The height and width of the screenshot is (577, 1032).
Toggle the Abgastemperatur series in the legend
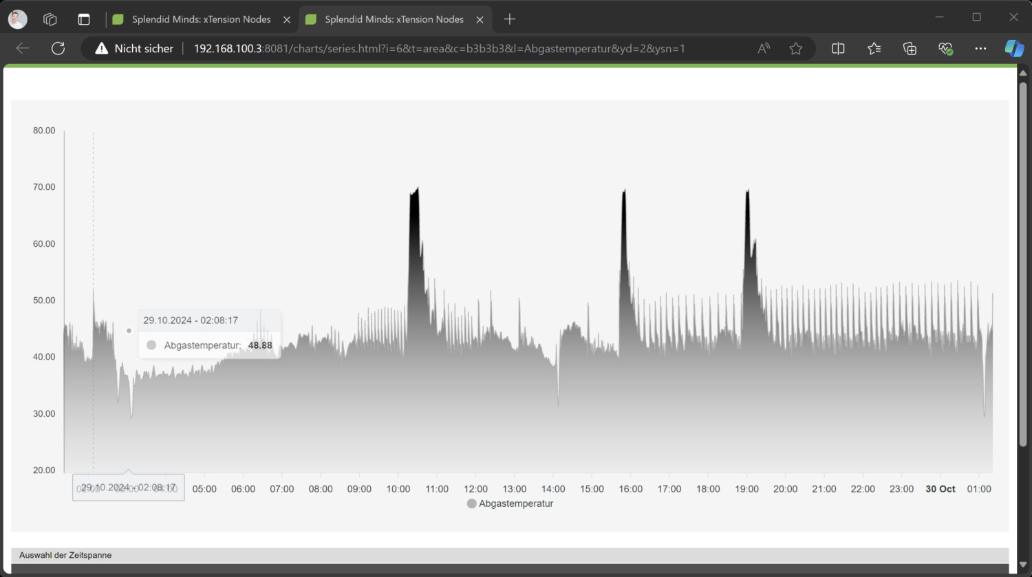pos(510,503)
